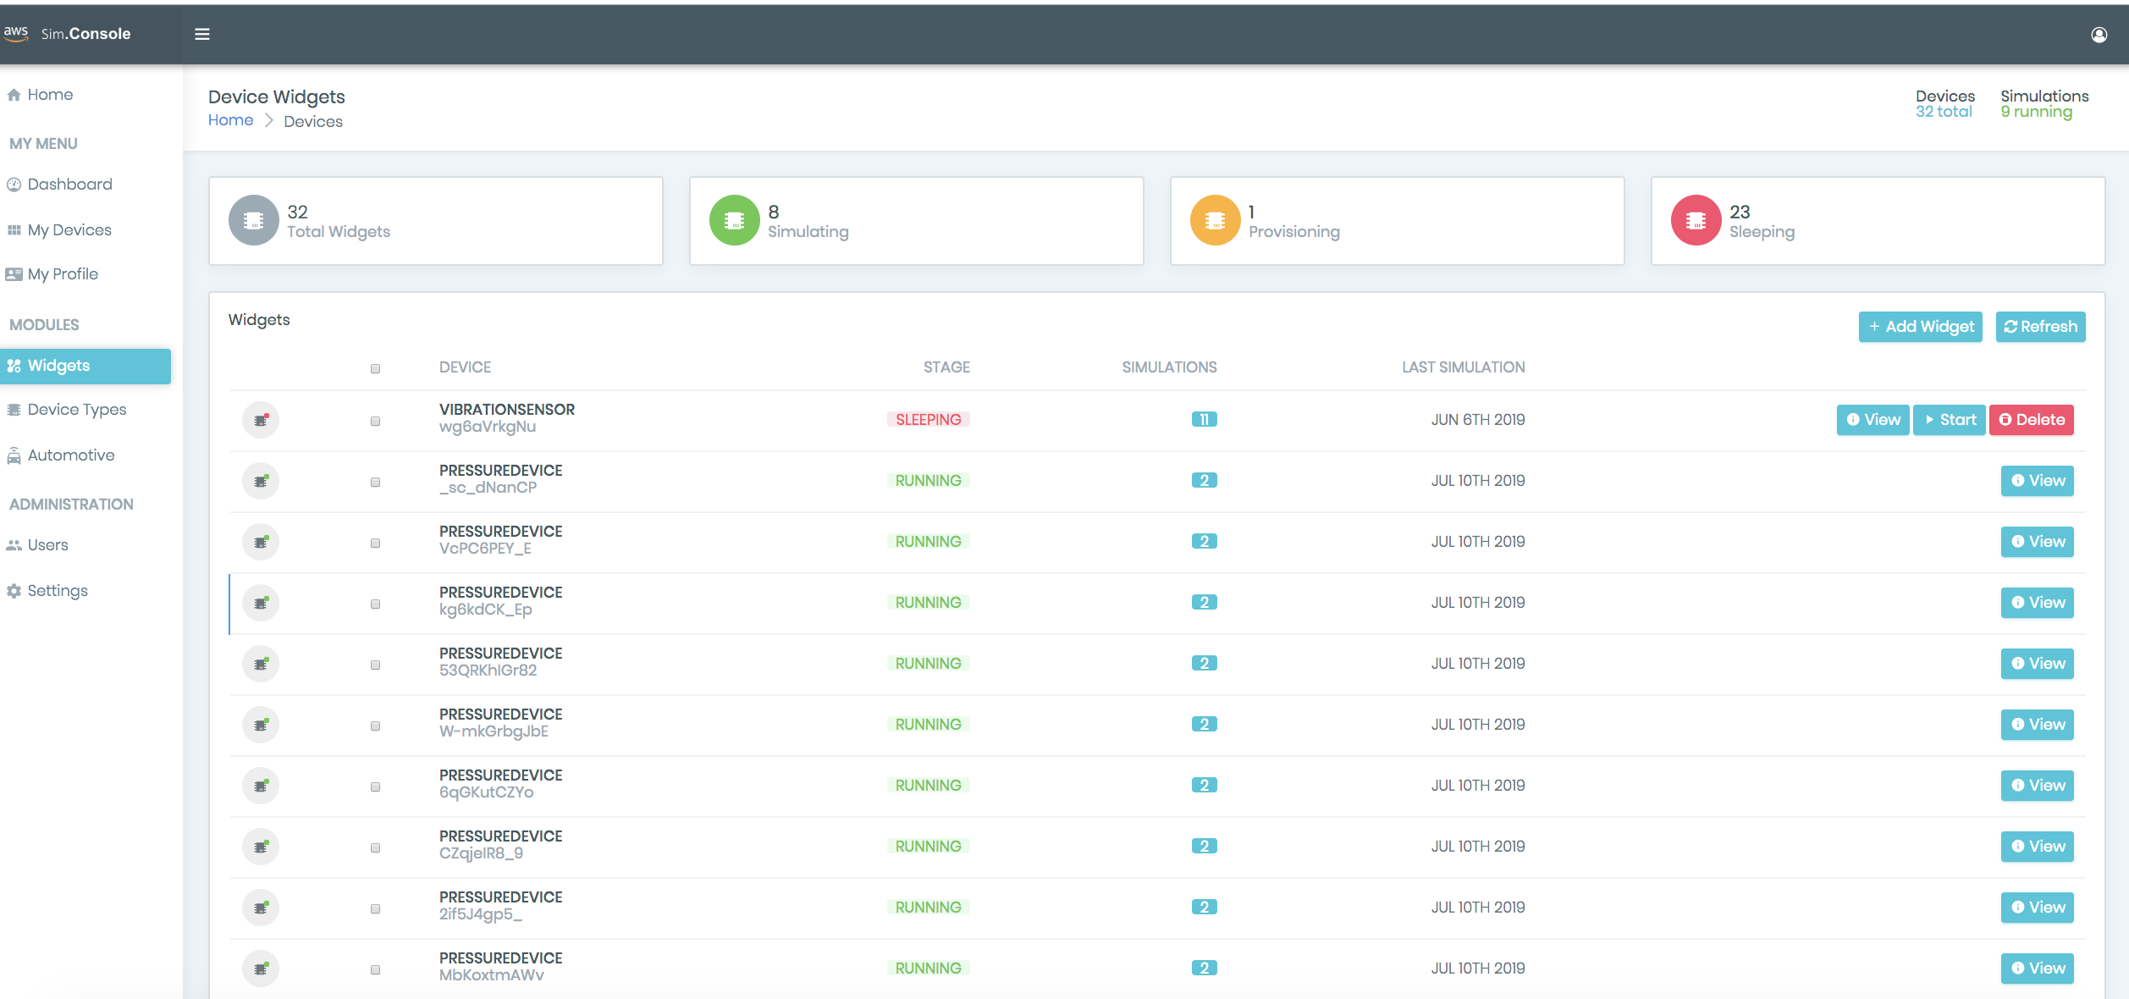Go to Automotive module
2129x999 pixels.
coord(70,455)
